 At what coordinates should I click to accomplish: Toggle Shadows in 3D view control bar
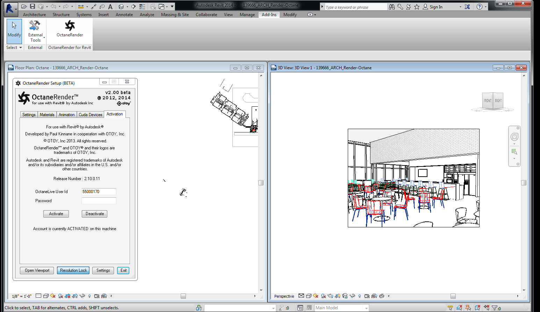pyautogui.click(x=323, y=296)
